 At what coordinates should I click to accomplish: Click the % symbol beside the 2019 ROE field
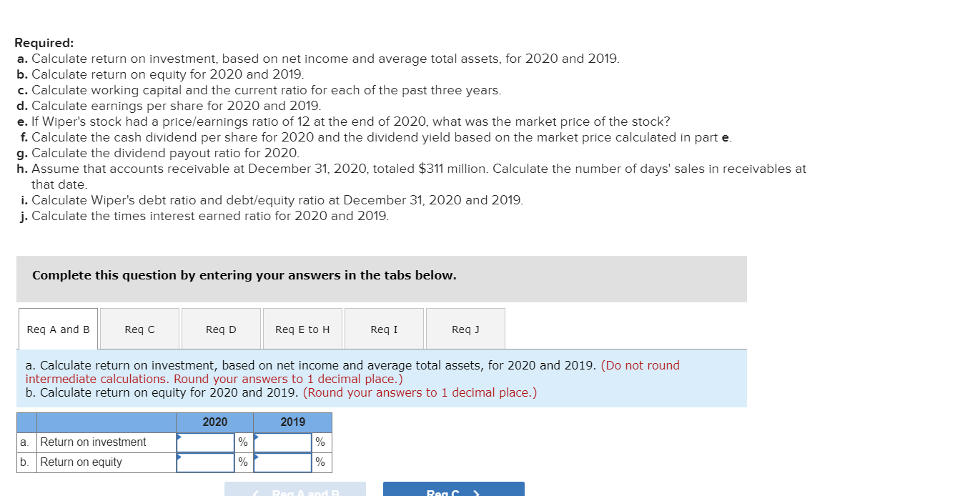(x=320, y=462)
